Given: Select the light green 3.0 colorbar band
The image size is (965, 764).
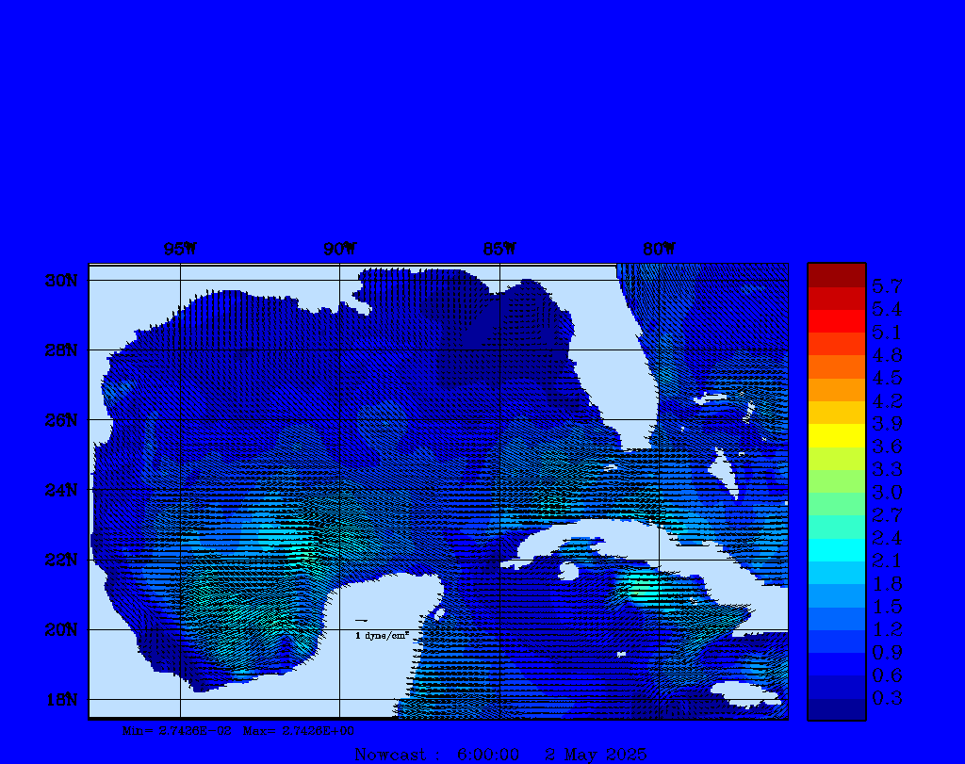Looking at the screenshot, I should pyautogui.click(x=836, y=481).
